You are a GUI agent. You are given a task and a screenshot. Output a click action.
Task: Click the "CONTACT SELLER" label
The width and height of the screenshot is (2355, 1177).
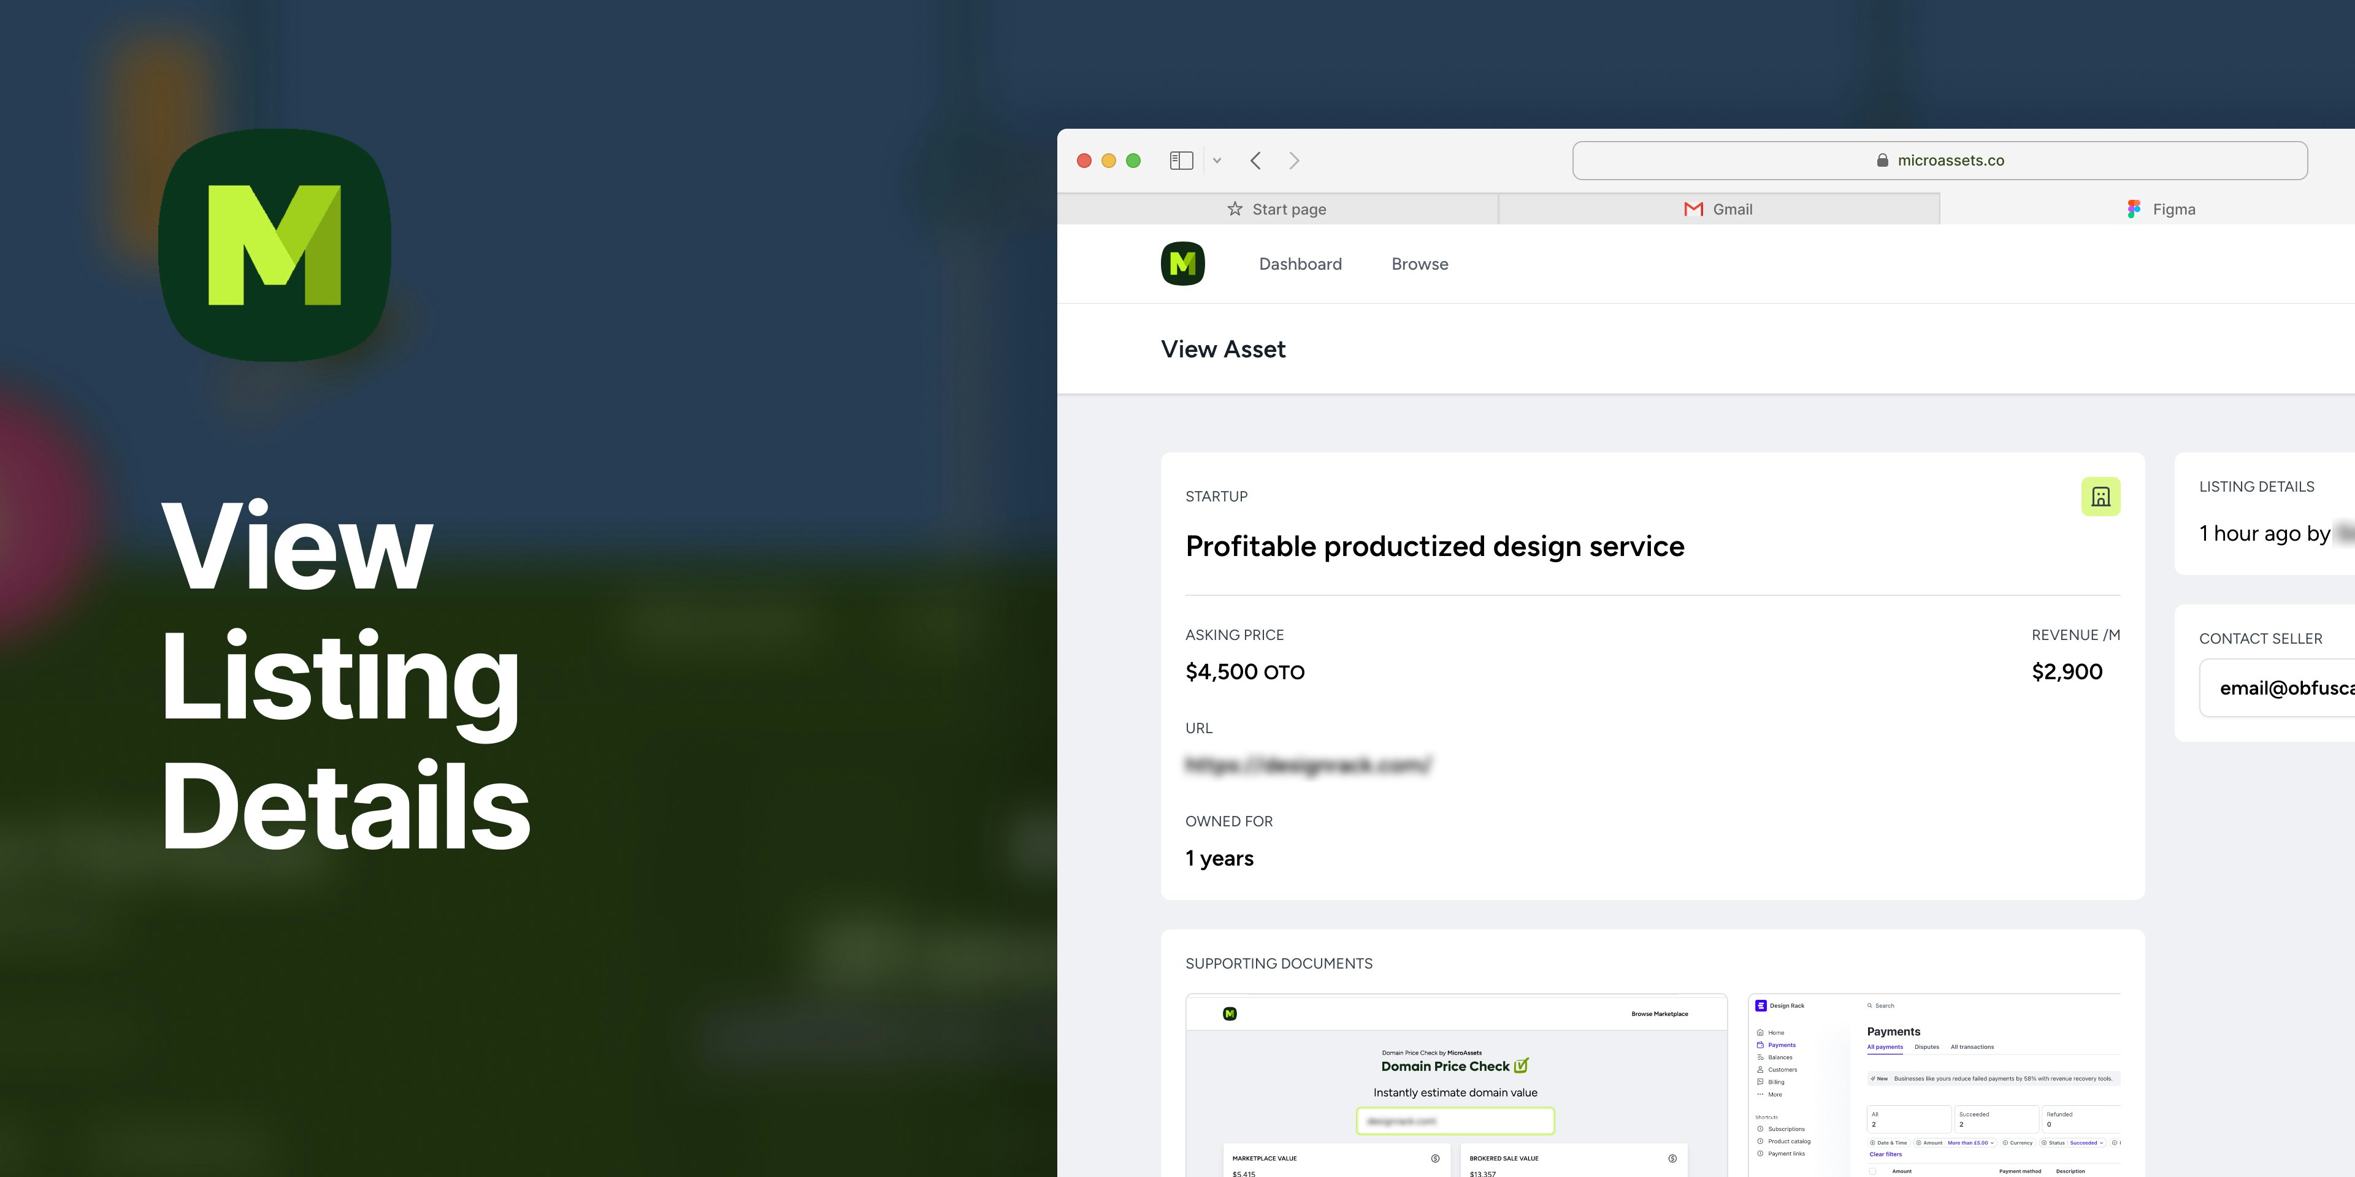click(2261, 639)
